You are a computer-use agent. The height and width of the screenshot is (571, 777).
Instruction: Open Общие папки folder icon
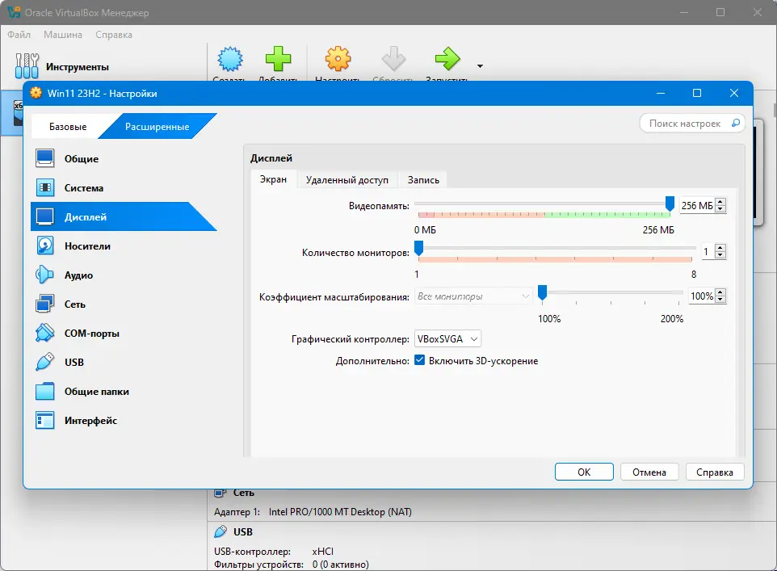[x=45, y=391]
